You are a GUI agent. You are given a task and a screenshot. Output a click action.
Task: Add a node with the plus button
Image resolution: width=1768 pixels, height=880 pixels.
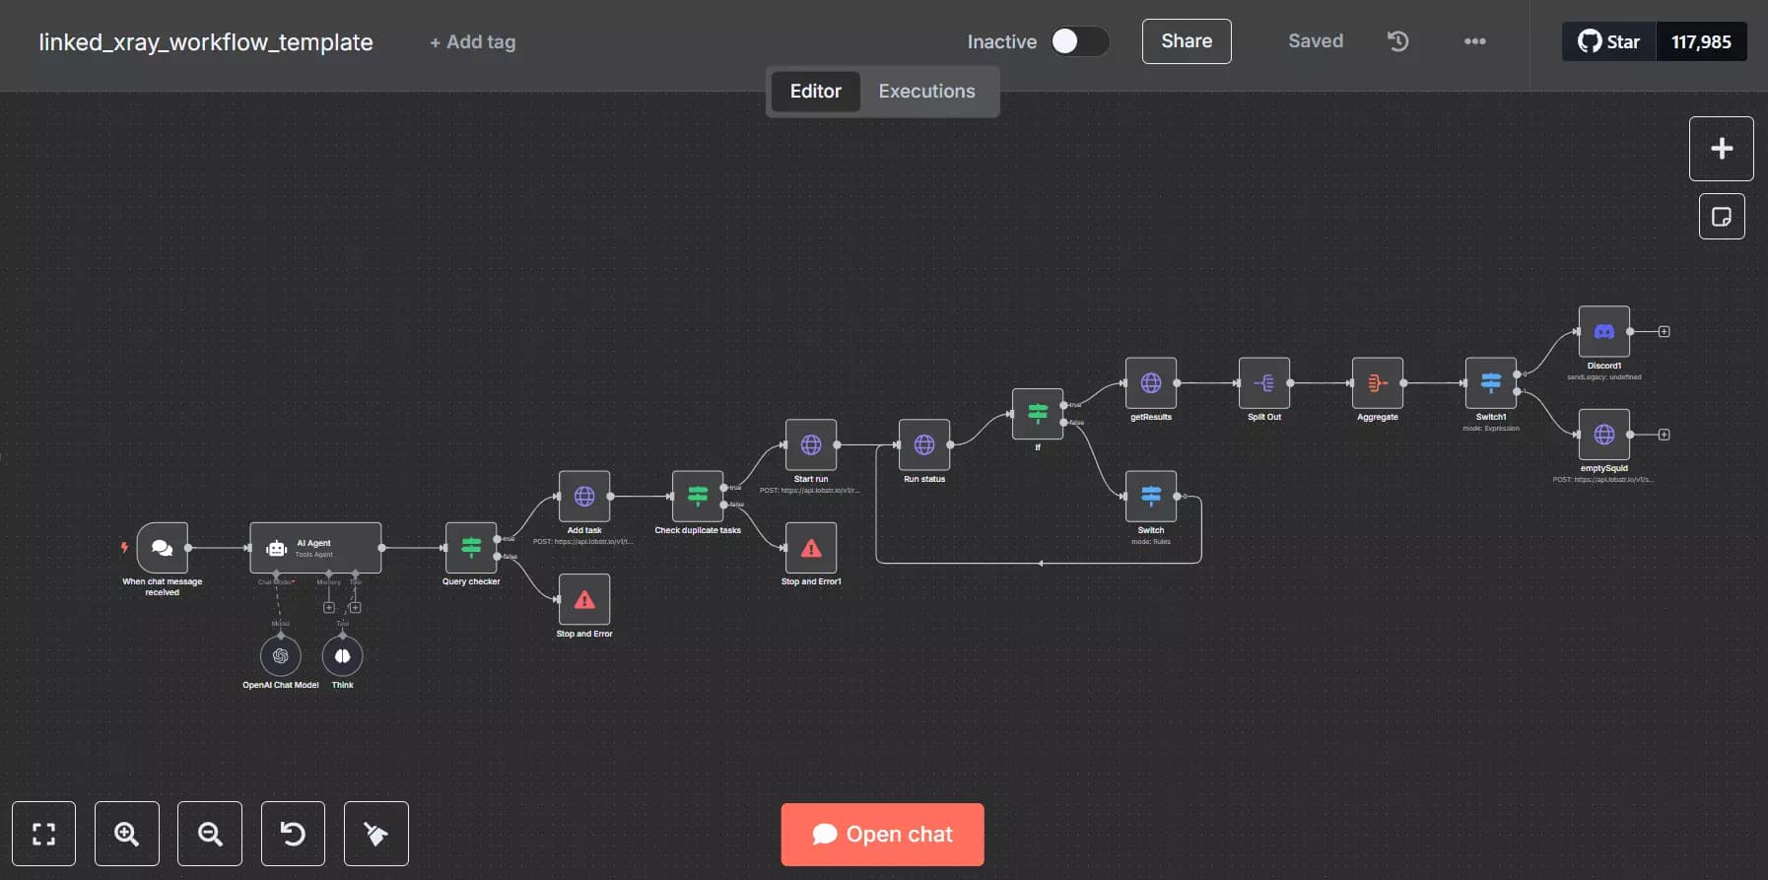coord(1722,149)
